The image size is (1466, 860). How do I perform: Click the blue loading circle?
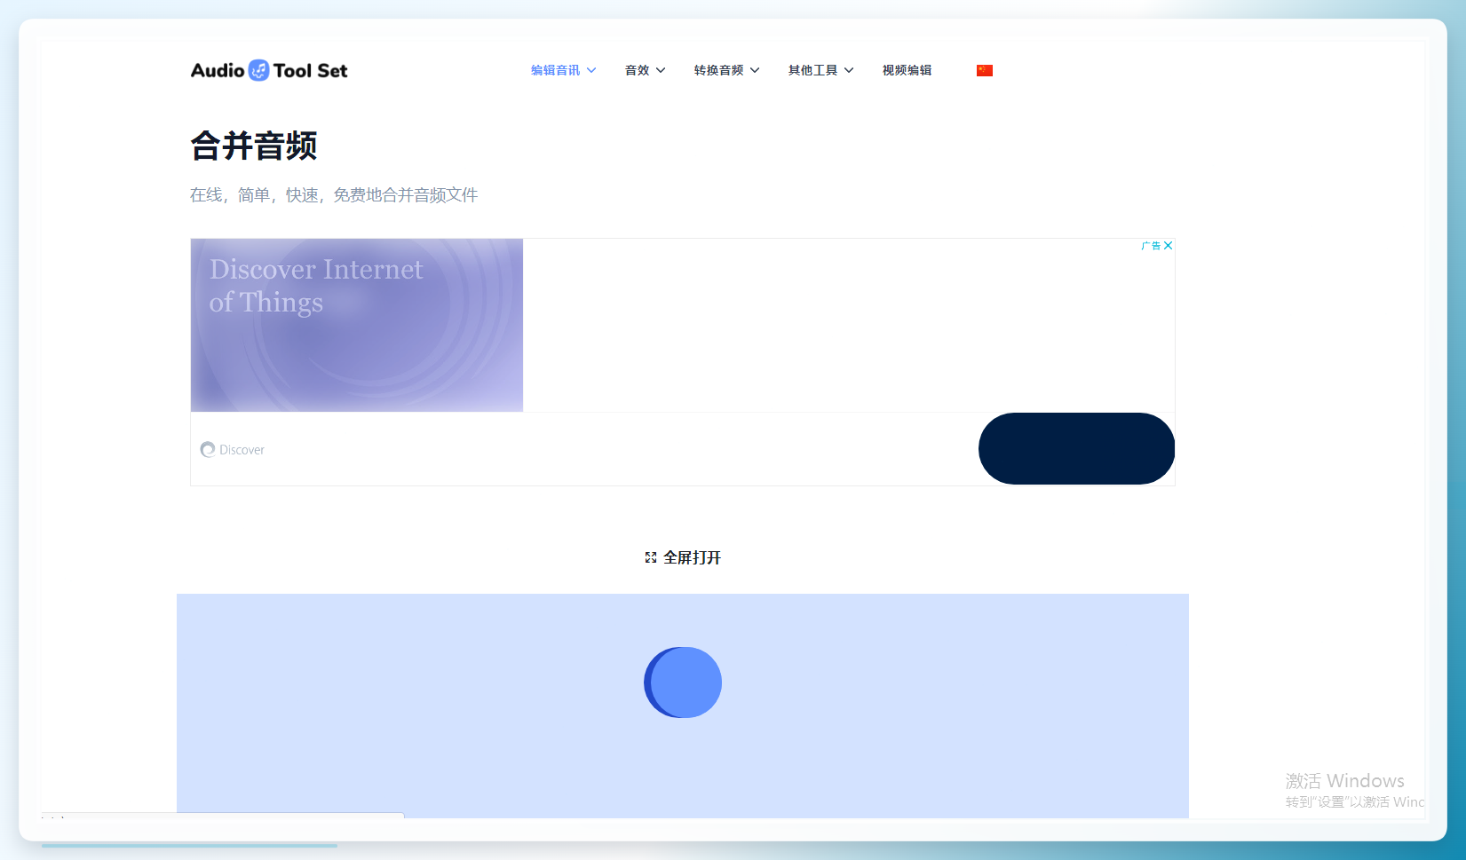[683, 682]
